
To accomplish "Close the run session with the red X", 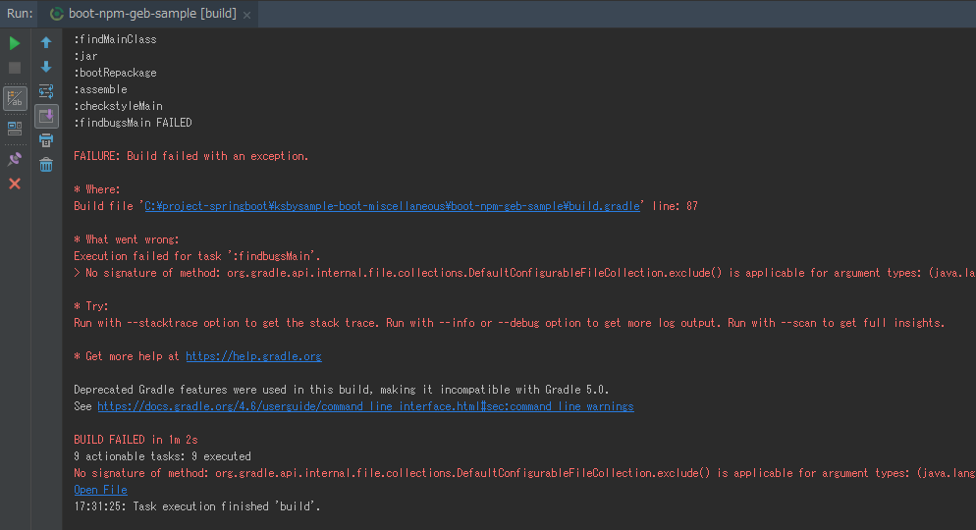I will pos(15,184).
